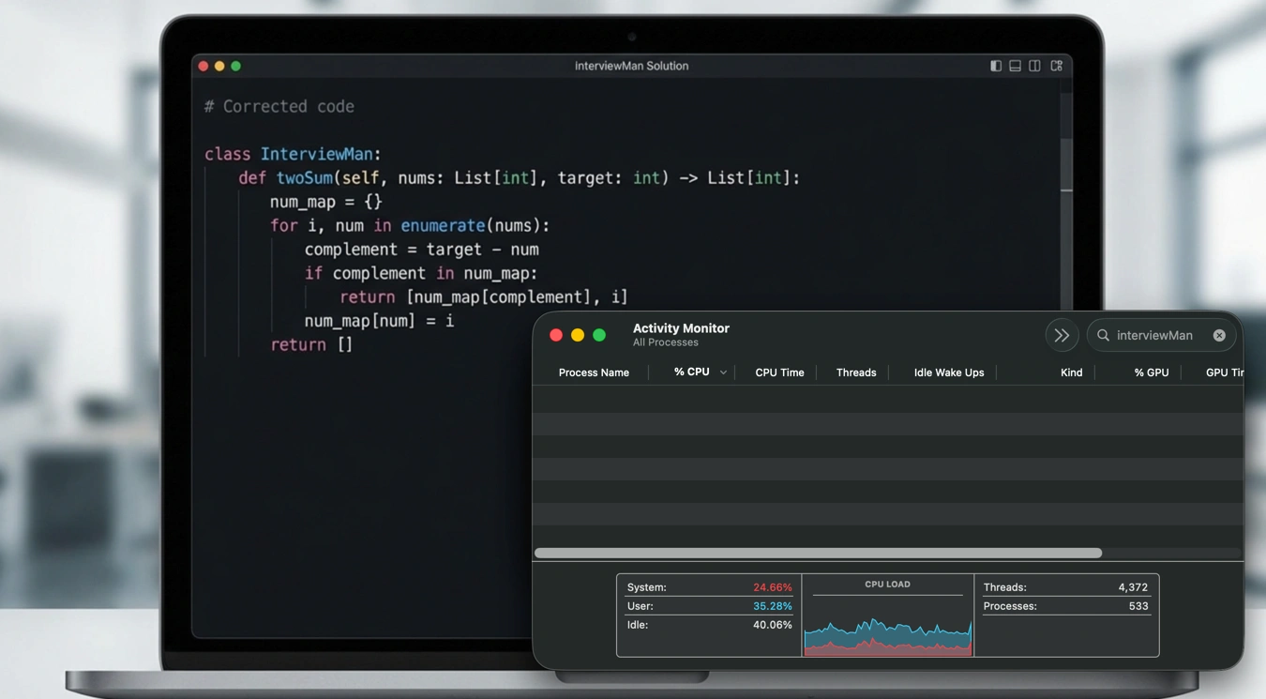
Task: Minimize the InterviewMan Solution editor window
Action: [219, 66]
